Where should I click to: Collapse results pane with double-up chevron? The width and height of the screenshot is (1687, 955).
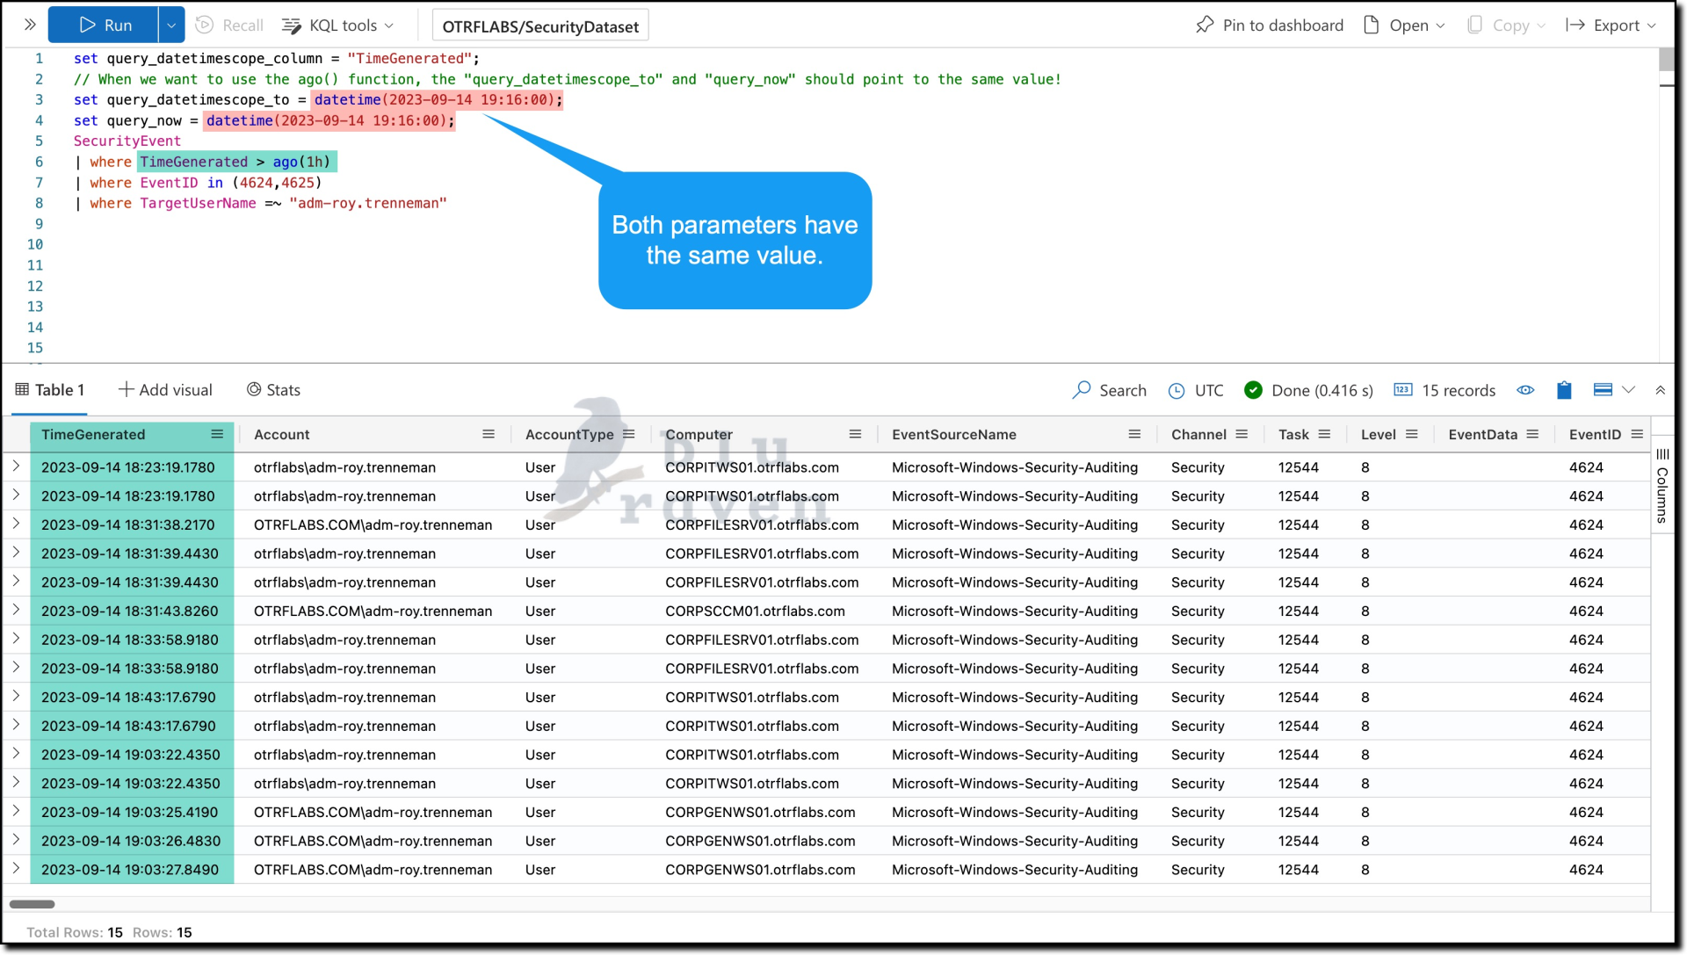(1661, 390)
